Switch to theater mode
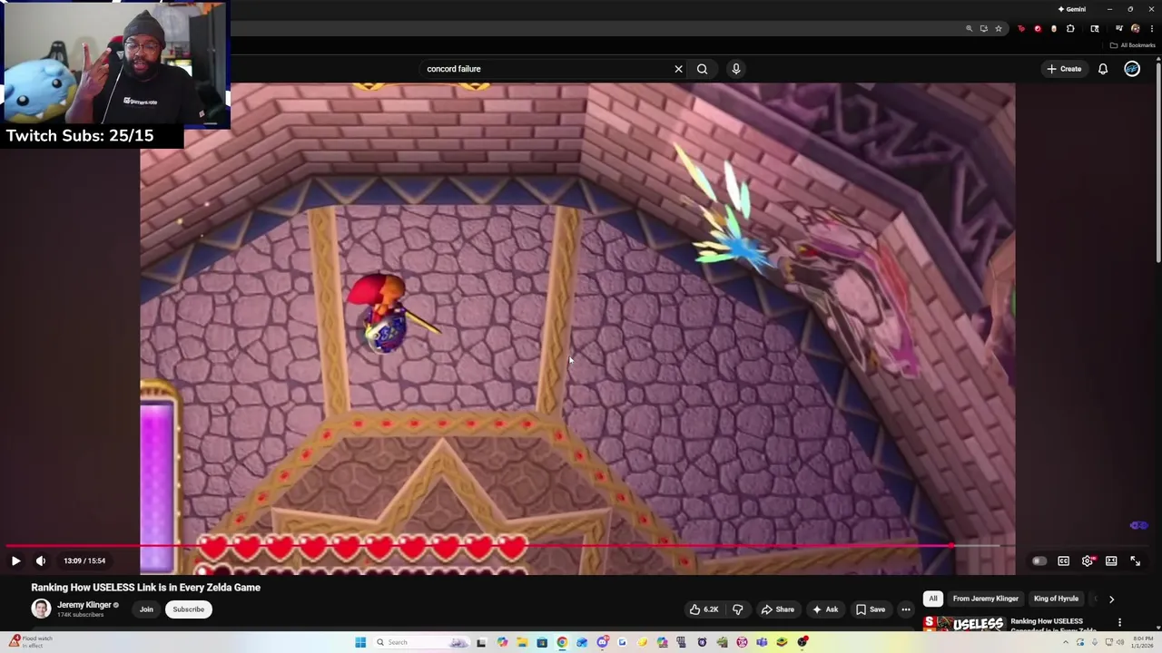The width and height of the screenshot is (1162, 653). tap(1111, 560)
